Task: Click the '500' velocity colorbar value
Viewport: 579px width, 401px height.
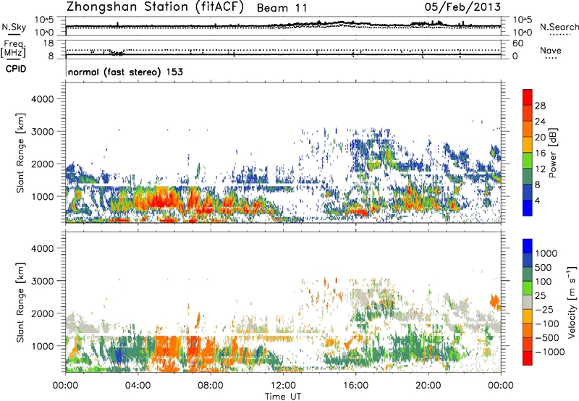Action: pos(544,268)
